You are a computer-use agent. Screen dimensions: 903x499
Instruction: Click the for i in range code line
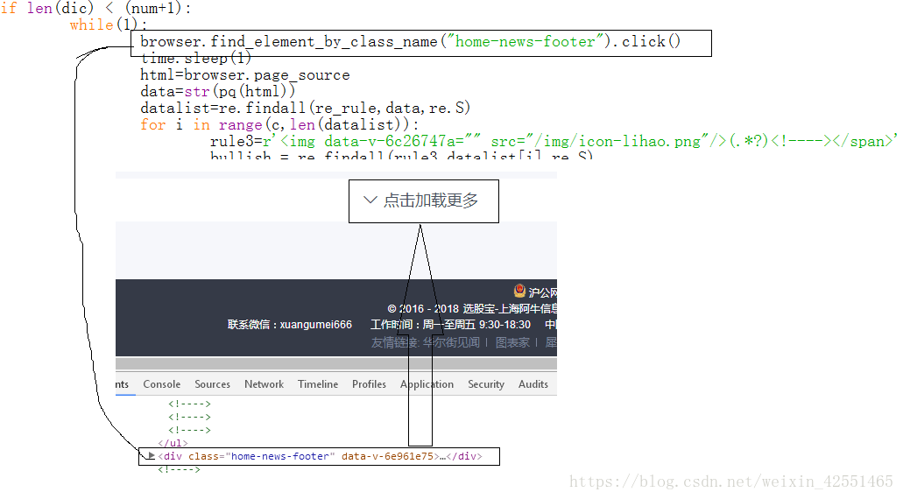280,125
